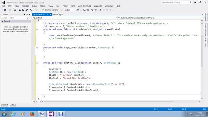
Task: Open the BUILD menu
Action: point(34,6)
